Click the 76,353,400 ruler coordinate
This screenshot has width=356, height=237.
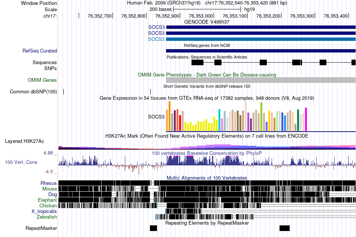[336, 16]
